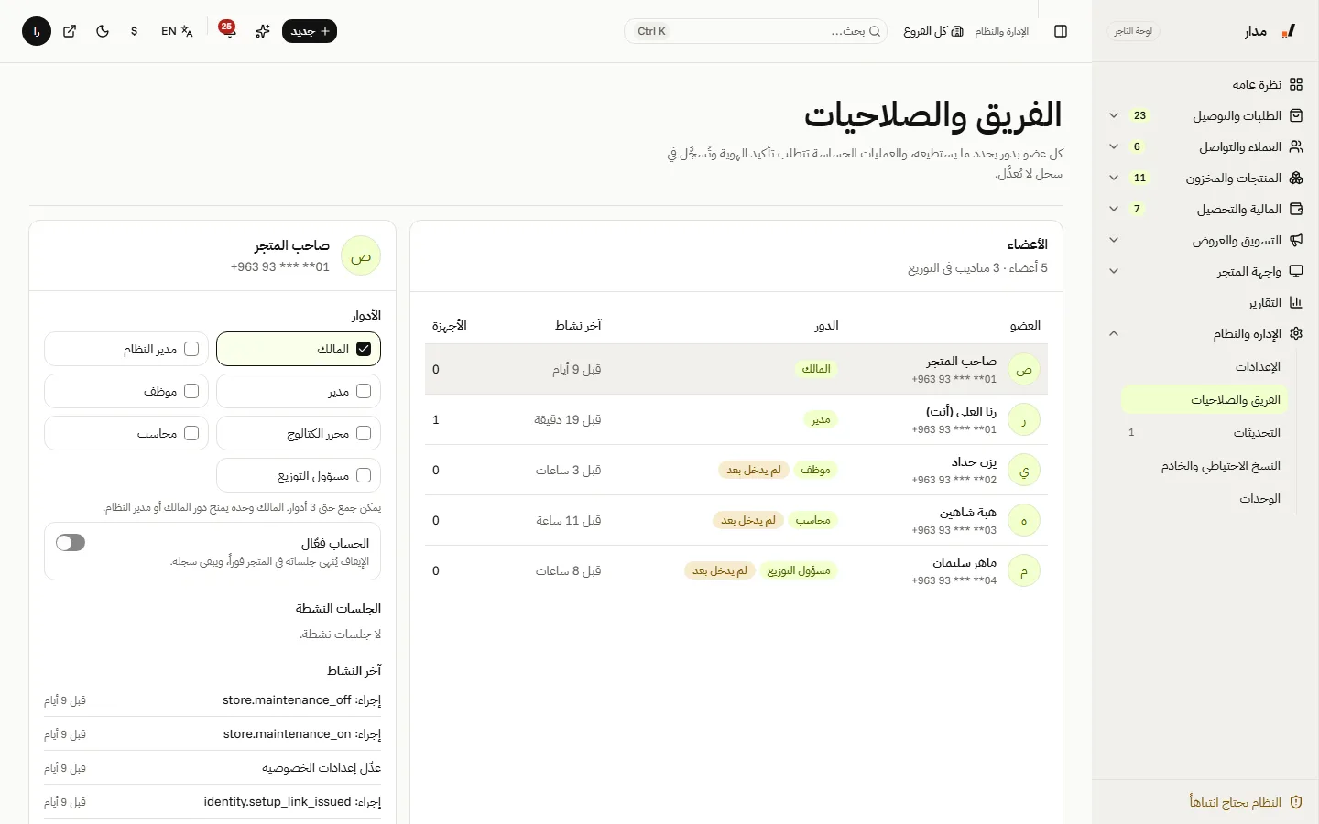
Task: Click the clipboard icon beside الطلبات والتوصيل
Action: (x=1295, y=115)
